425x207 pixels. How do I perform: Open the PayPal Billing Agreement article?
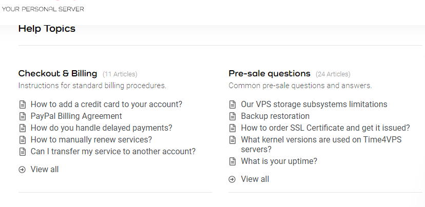tap(76, 116)
